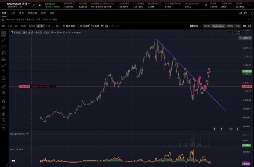Open 显示设置 display settings
This screenshot has width=254, height=167.
83,26
